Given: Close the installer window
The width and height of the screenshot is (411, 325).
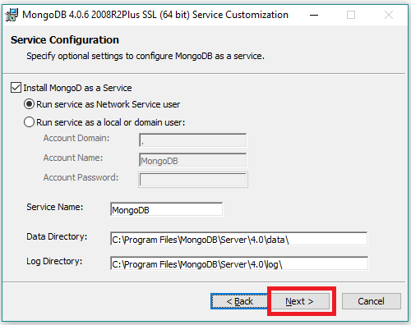Looking at the screenshot, I should pyautogui.click(x=389, y=15).
